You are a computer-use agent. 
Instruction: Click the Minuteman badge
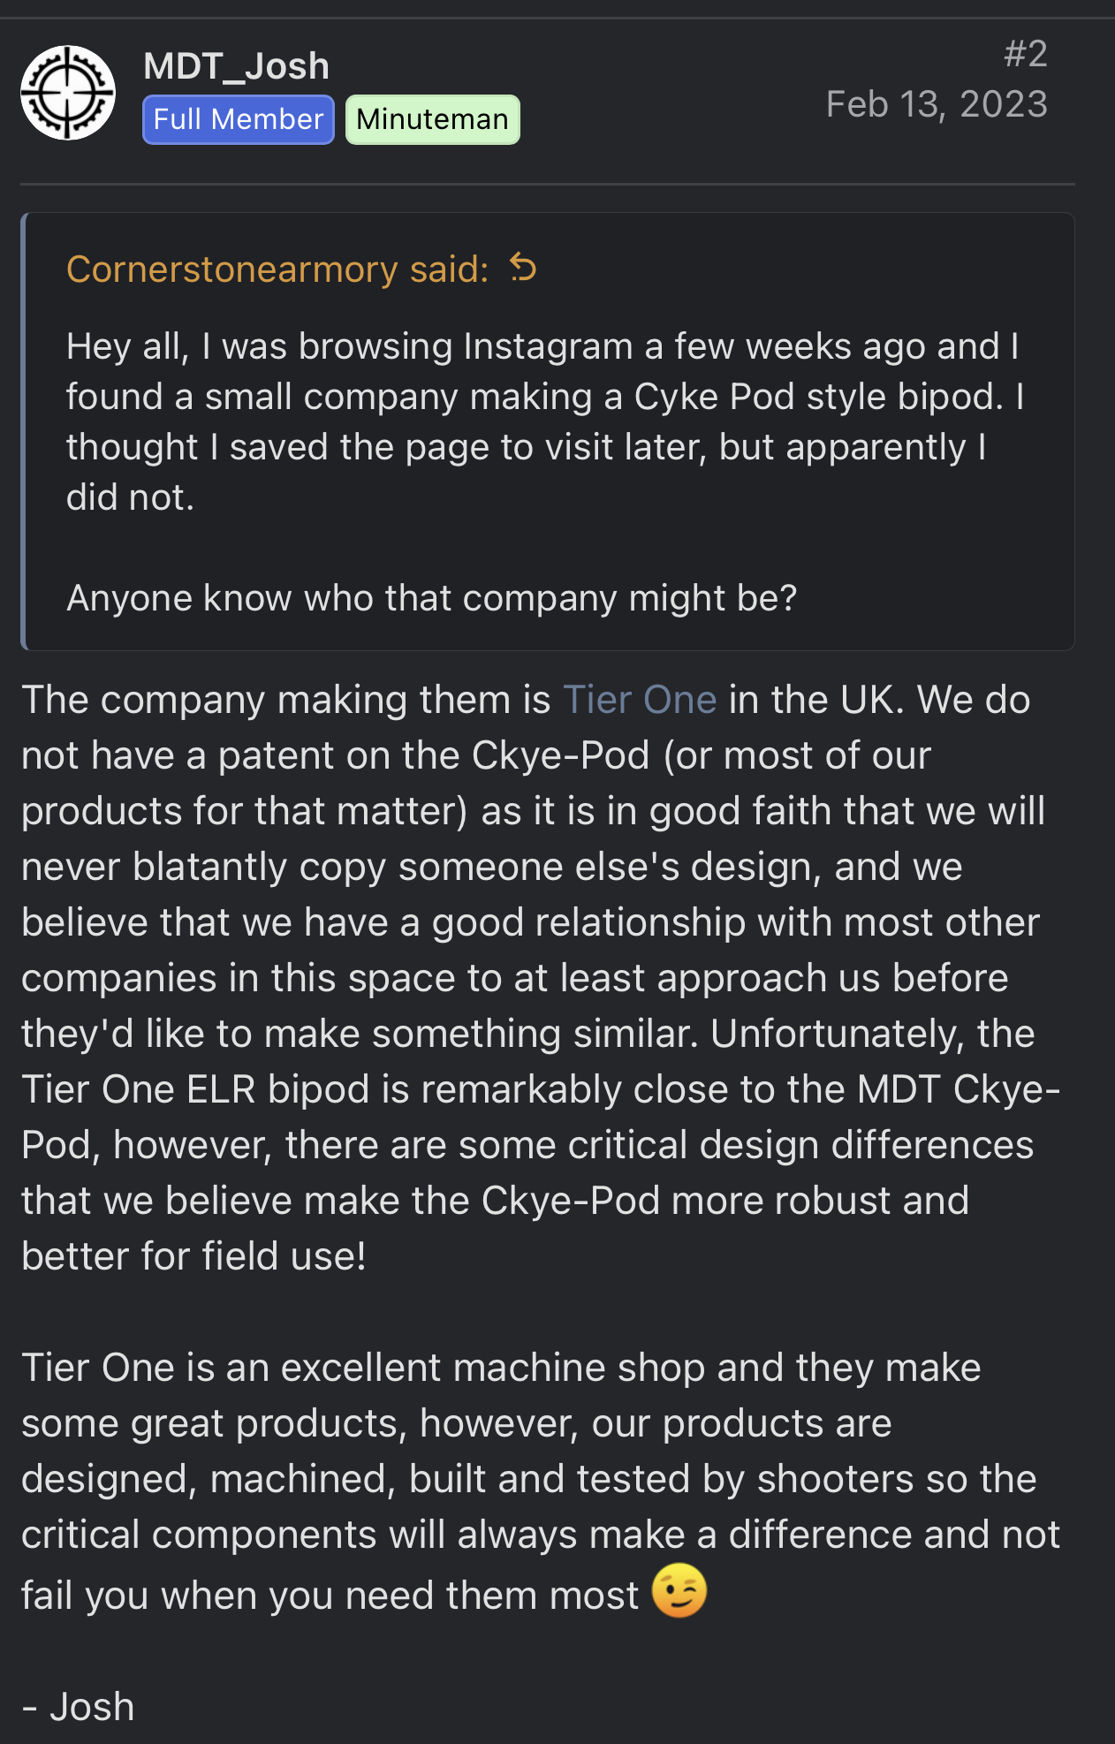[432, 119]
